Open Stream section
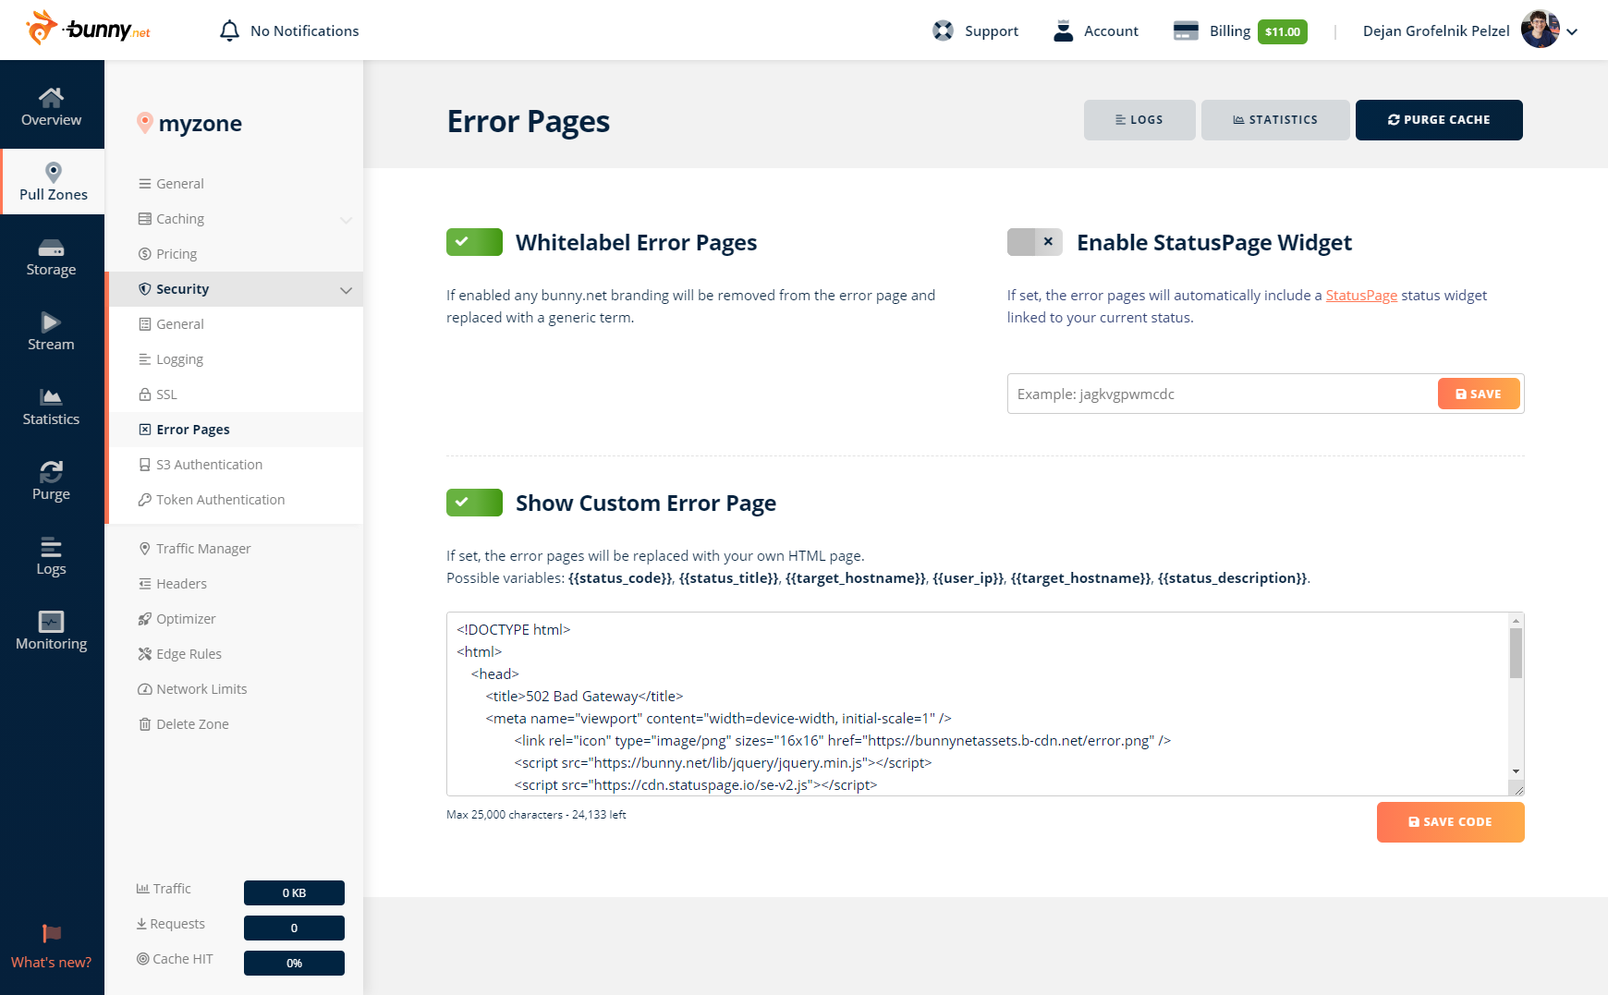1608x995 pixels. tap(52, 332)
